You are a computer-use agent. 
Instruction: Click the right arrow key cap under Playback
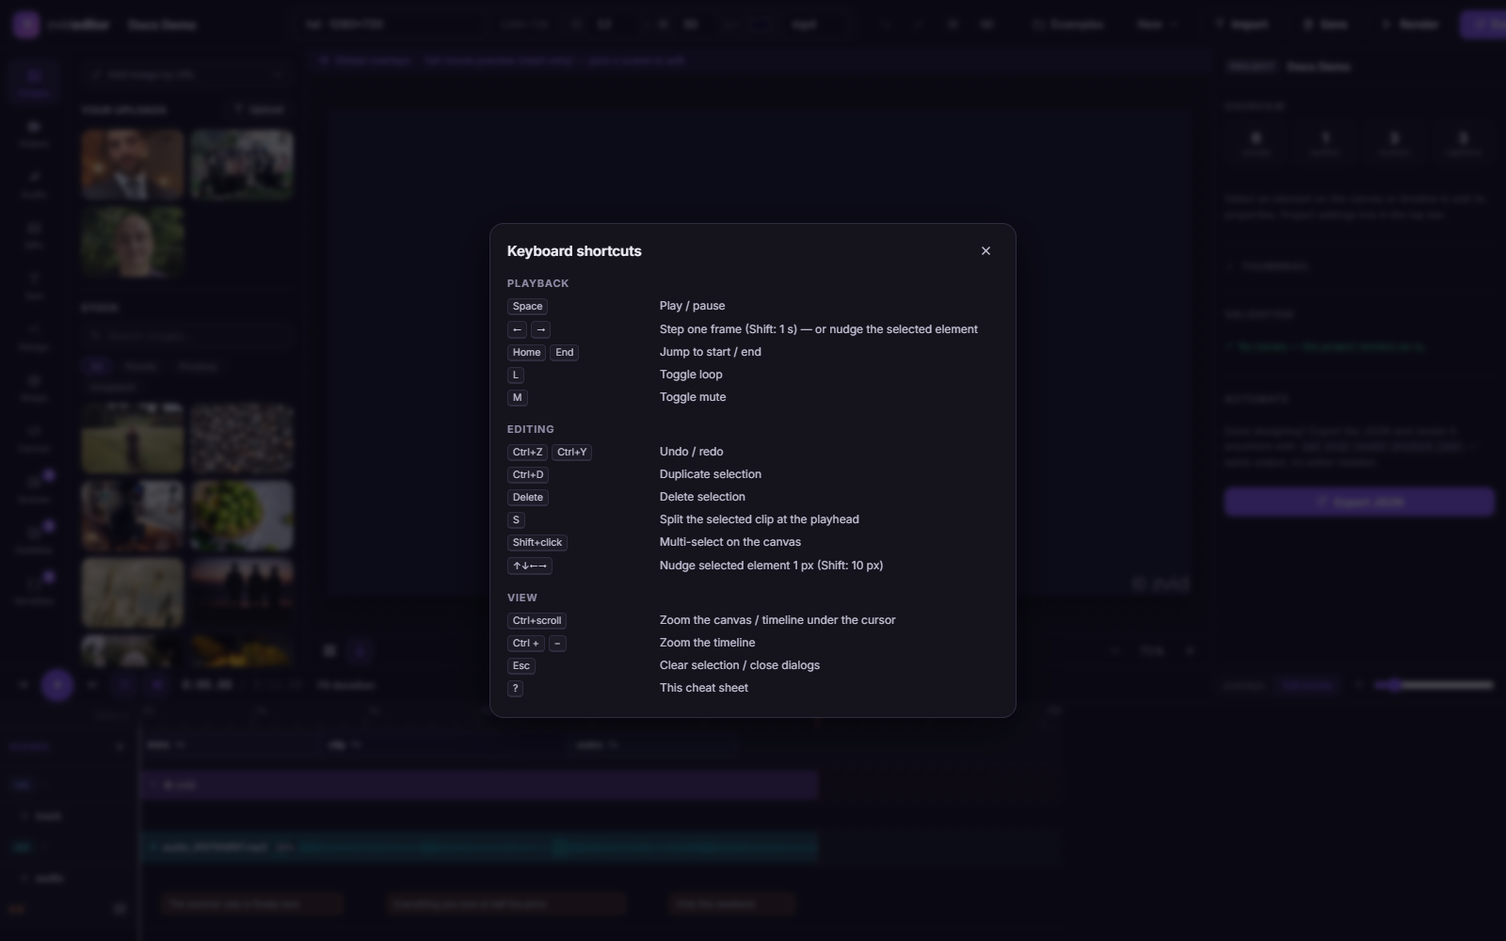point(540,330)
